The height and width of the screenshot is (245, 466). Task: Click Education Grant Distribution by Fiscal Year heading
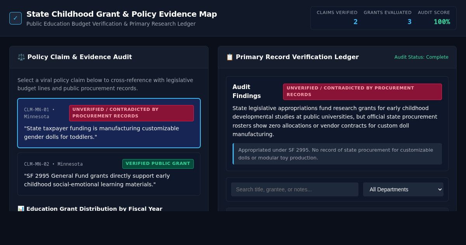click(94, 208)
